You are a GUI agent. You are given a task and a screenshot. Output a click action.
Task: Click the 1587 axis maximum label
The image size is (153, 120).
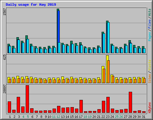[4, 12]
